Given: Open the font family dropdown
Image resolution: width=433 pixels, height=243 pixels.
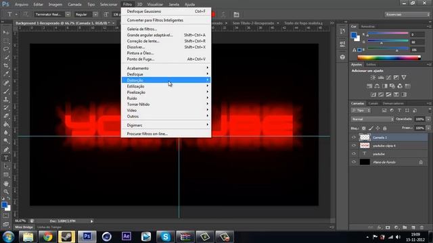Looking at the screenshot, I should [68, 14].
